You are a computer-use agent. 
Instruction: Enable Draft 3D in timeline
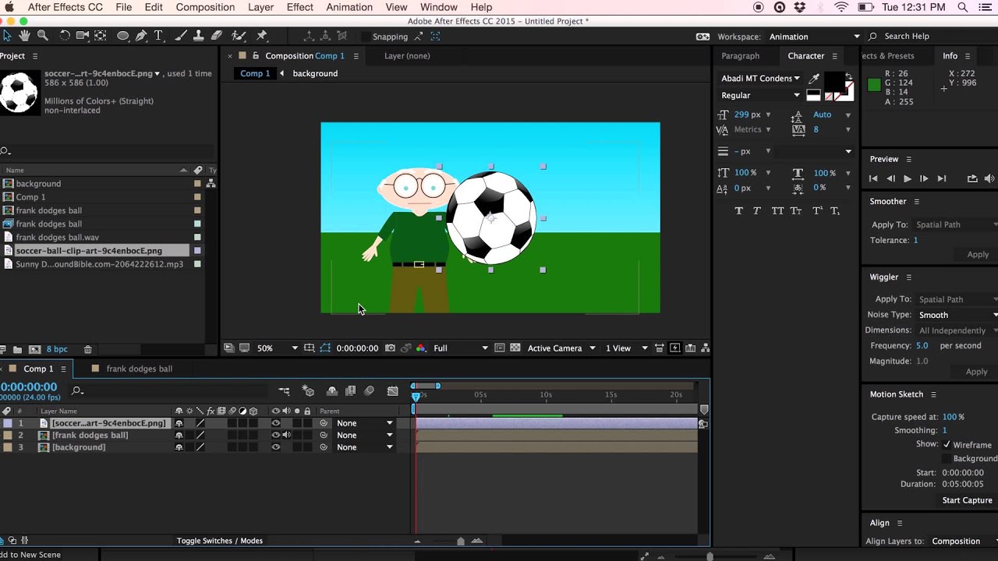coord(309,391)
